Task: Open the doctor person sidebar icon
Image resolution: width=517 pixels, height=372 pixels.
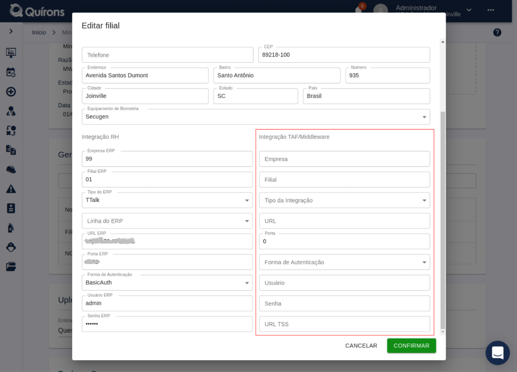Action: (x=11, y=111)
